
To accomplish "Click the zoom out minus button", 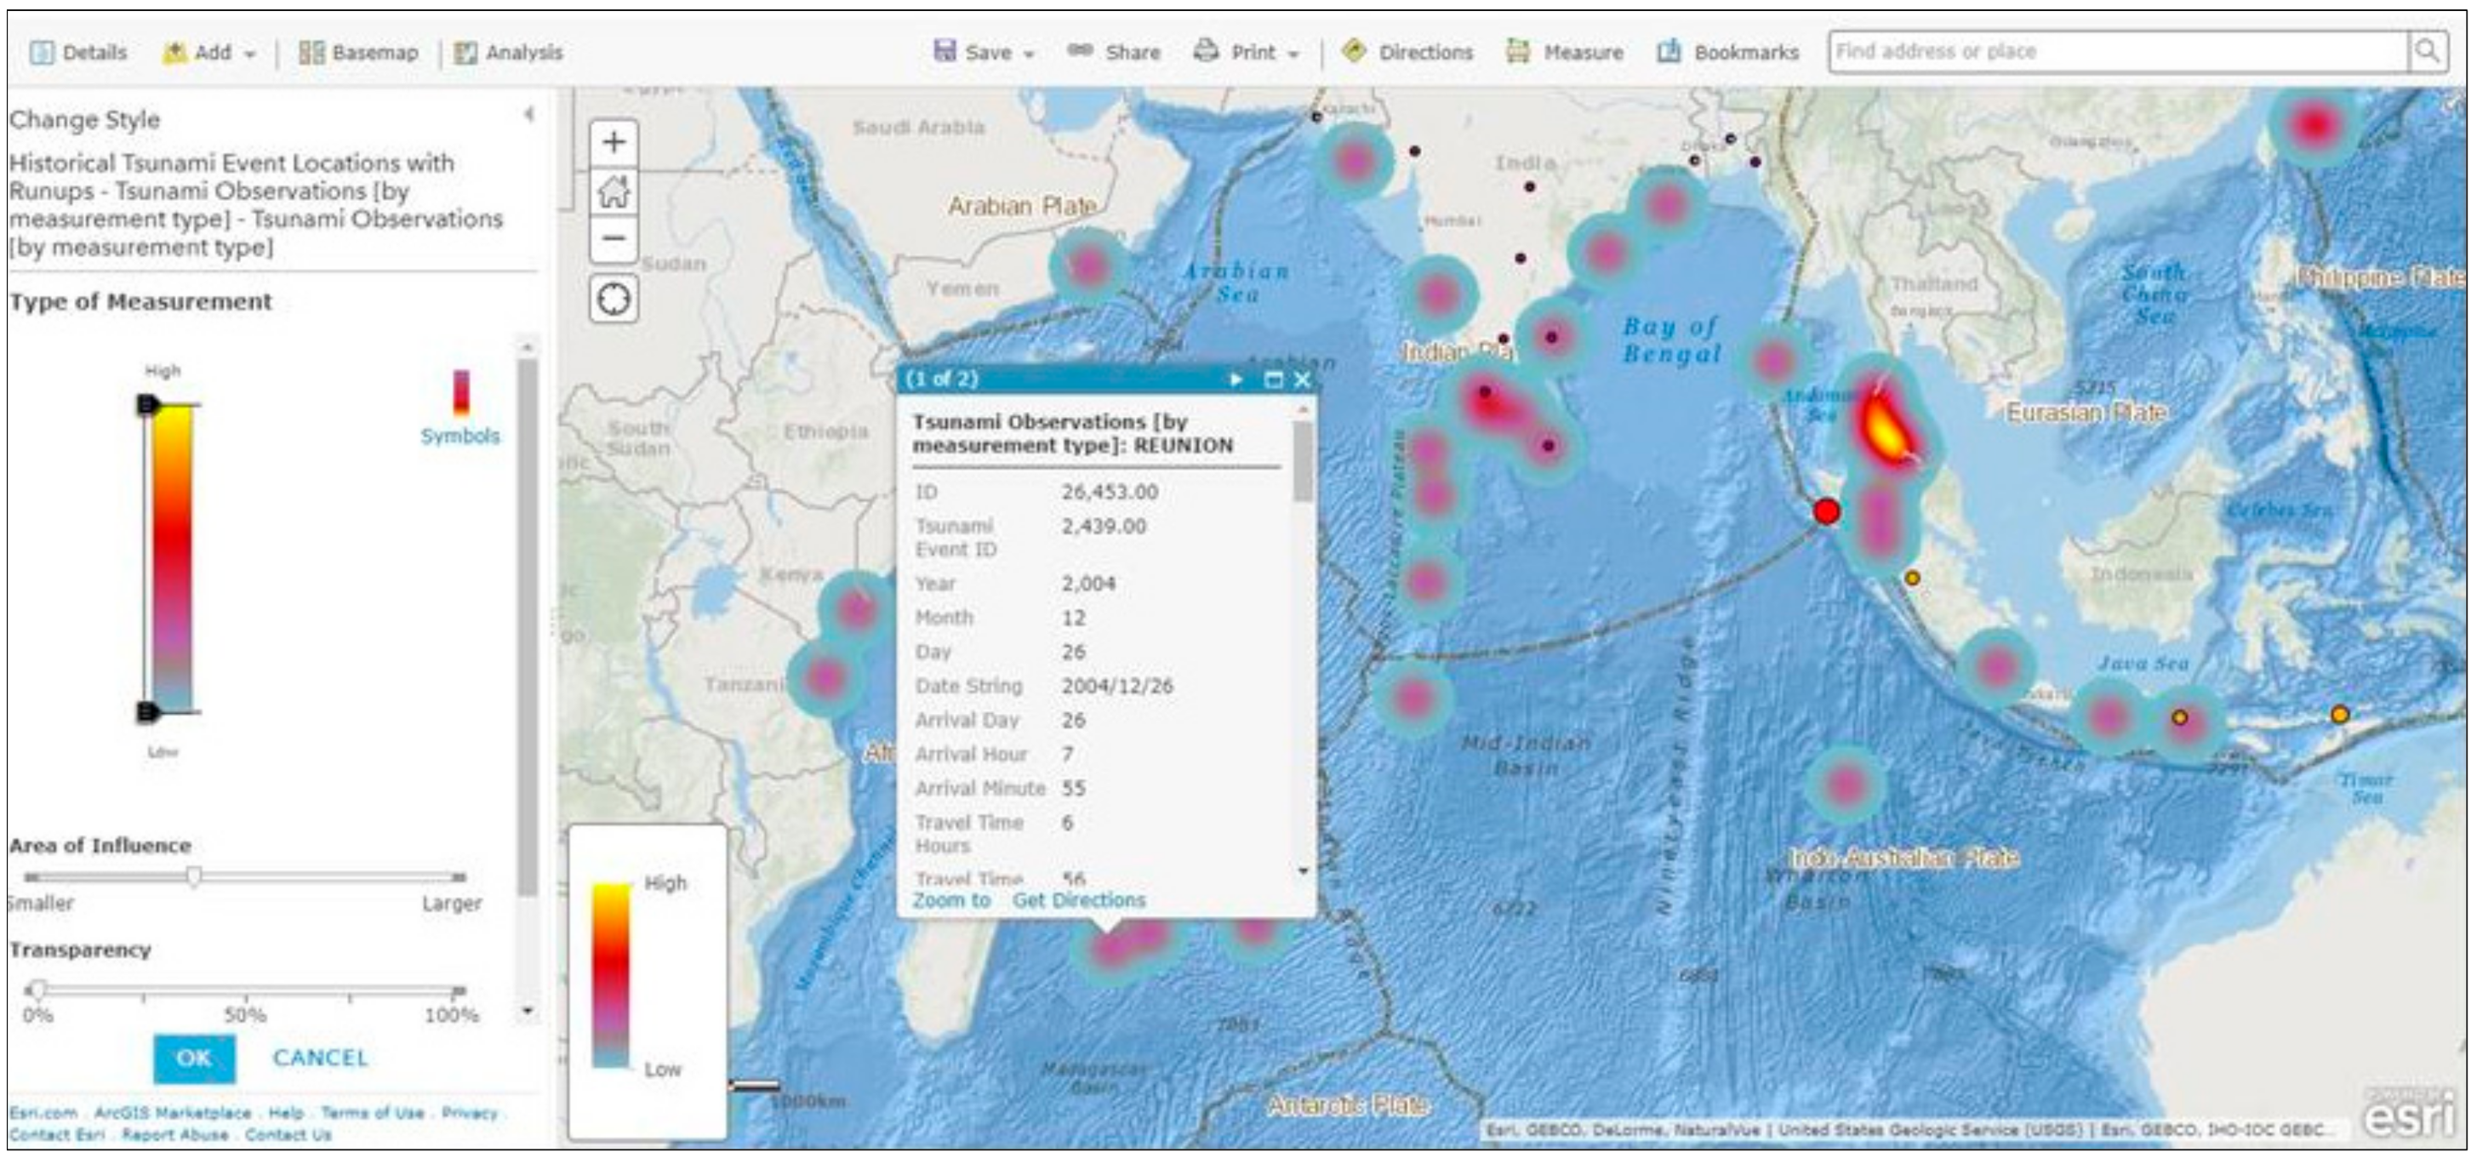I will (x=614, y=237).
